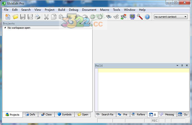Screen dimensions: 192x125
Task: Open the configuration wrench icon
Action: click(140, 17)
